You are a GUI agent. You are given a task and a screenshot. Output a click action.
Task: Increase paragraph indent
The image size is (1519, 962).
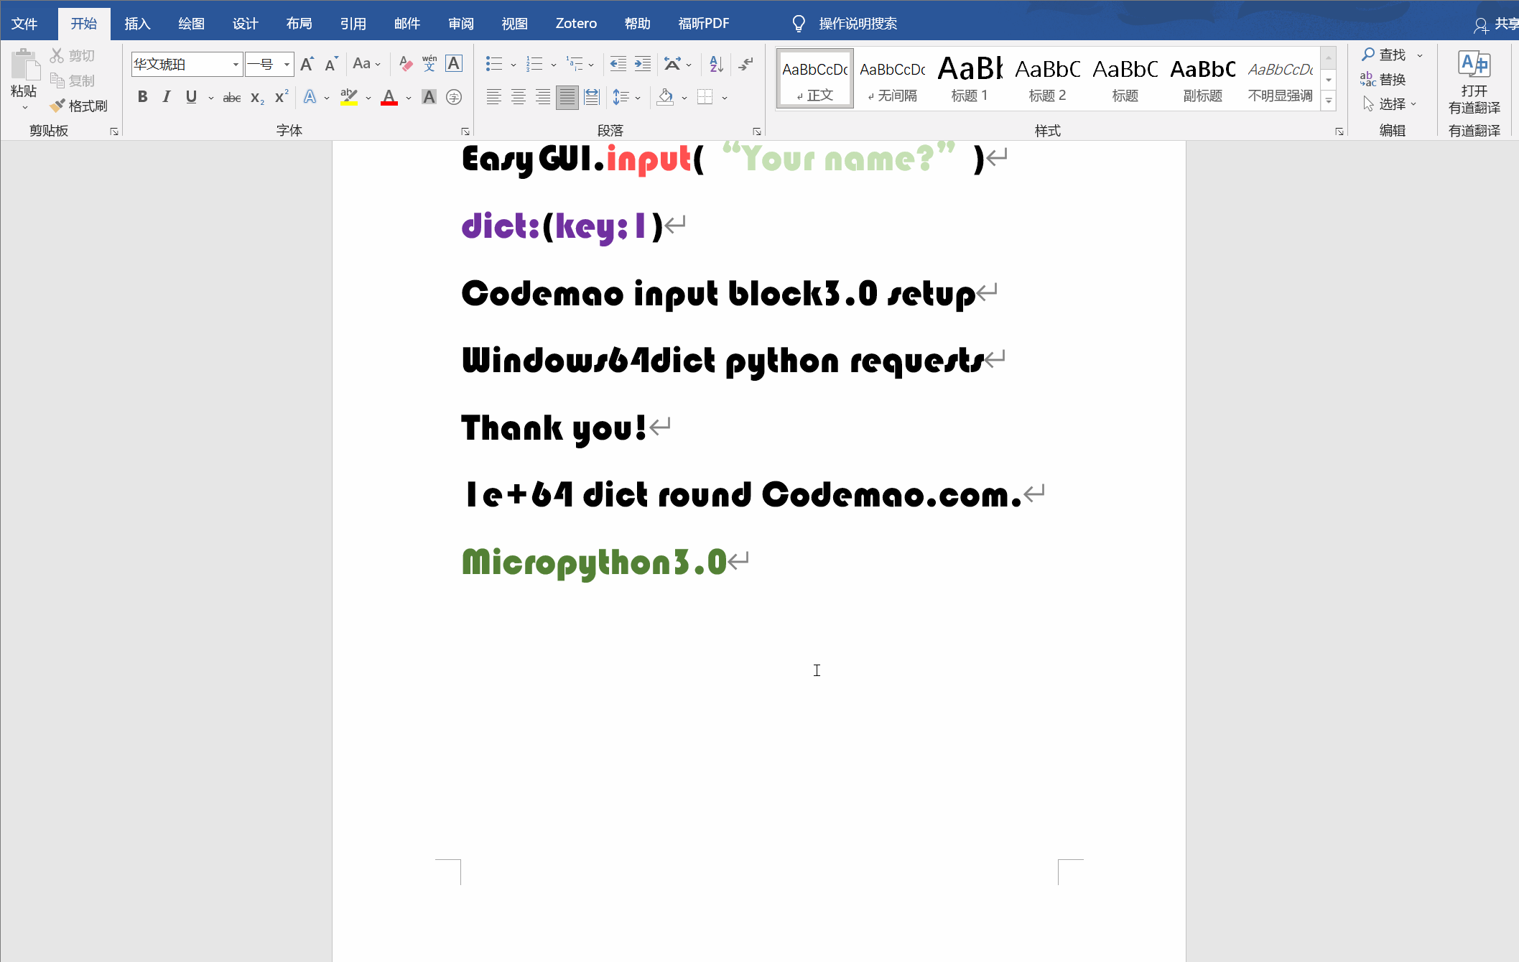coord(643,64)
